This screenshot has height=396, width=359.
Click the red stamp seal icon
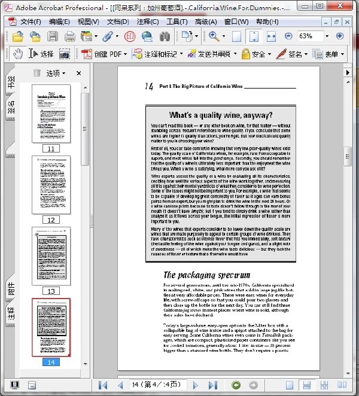click(130, 36)
